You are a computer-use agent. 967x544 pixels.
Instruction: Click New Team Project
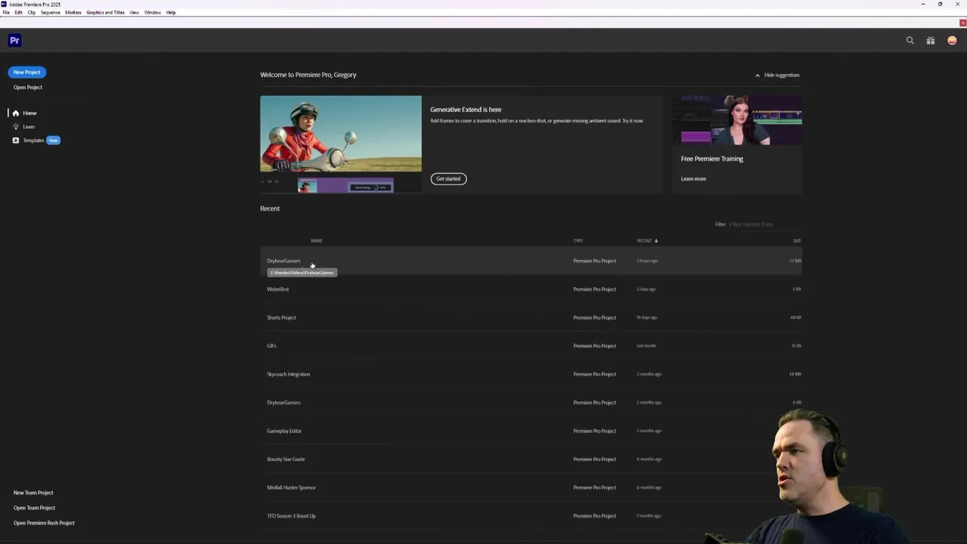click(x=33, y=493)
